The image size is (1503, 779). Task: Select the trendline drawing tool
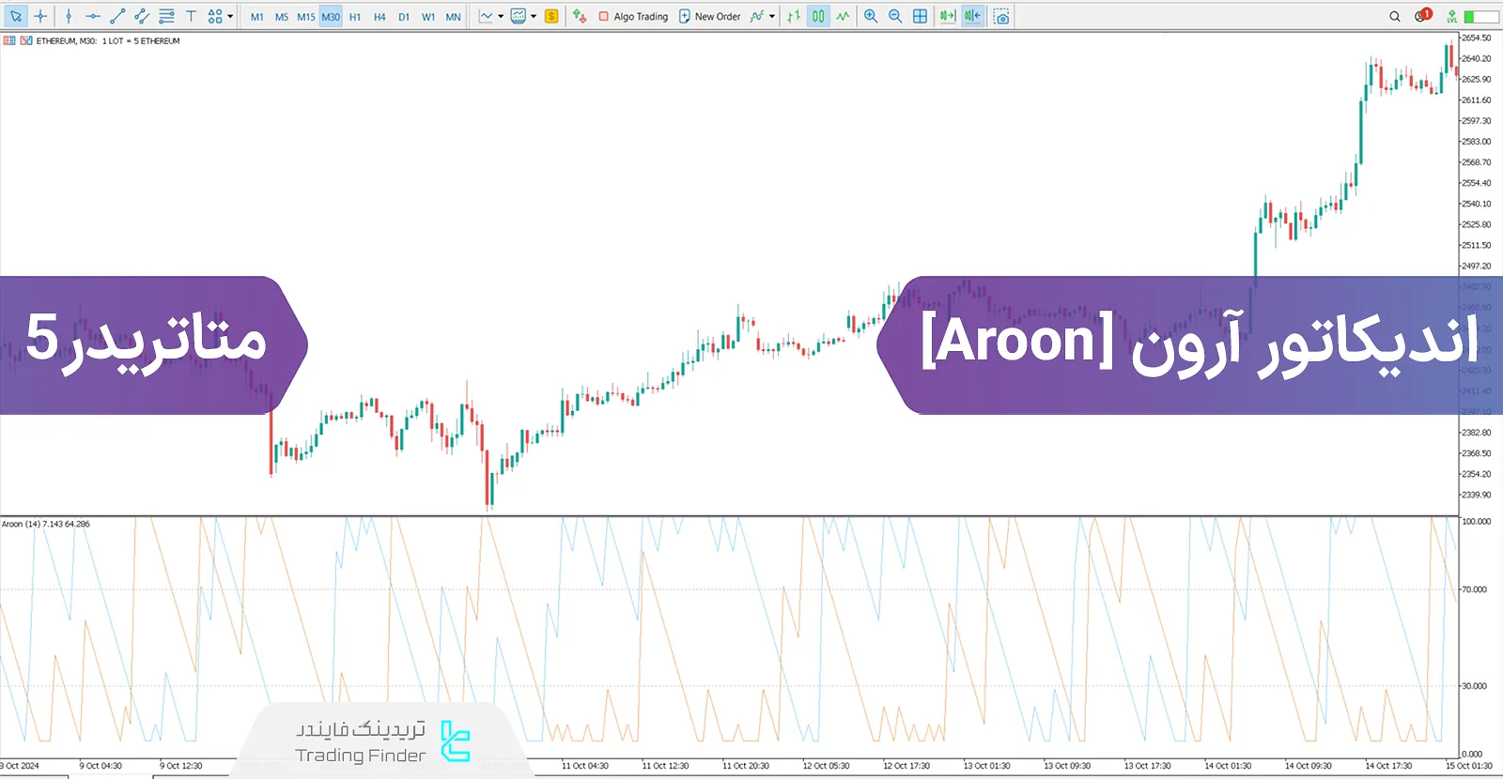coord(117,16)
